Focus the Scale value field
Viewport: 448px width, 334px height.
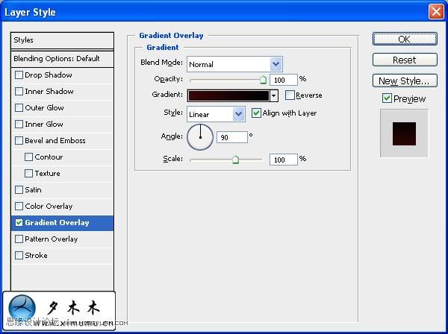(x=284, y=160)
